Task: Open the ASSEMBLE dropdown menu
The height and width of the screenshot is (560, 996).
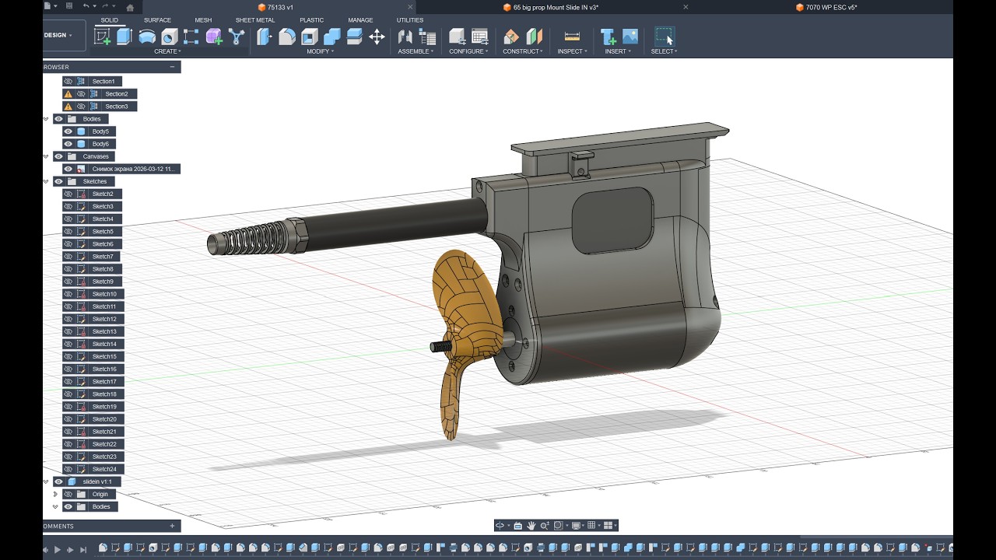Action: pyautogui.click(x=416, y=51)
